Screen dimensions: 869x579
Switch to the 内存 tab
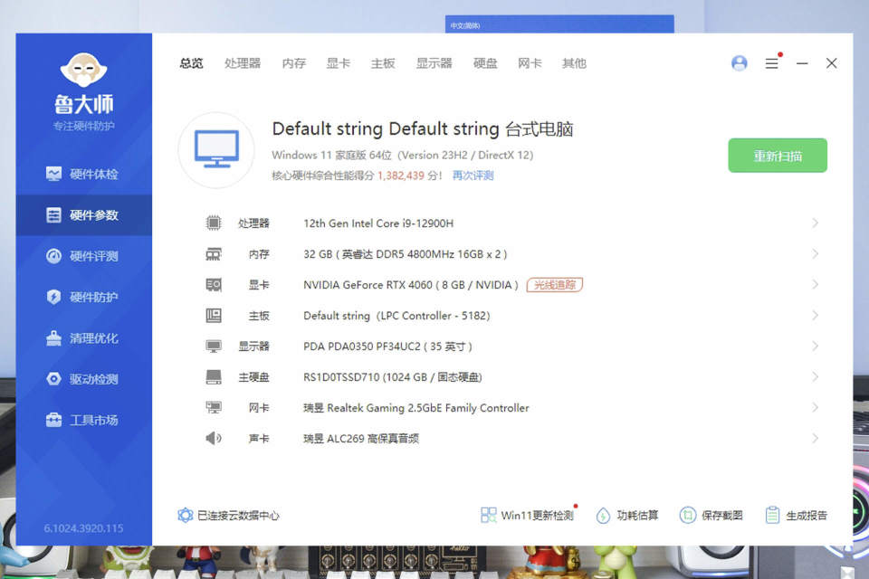click(x=293, y=63)
